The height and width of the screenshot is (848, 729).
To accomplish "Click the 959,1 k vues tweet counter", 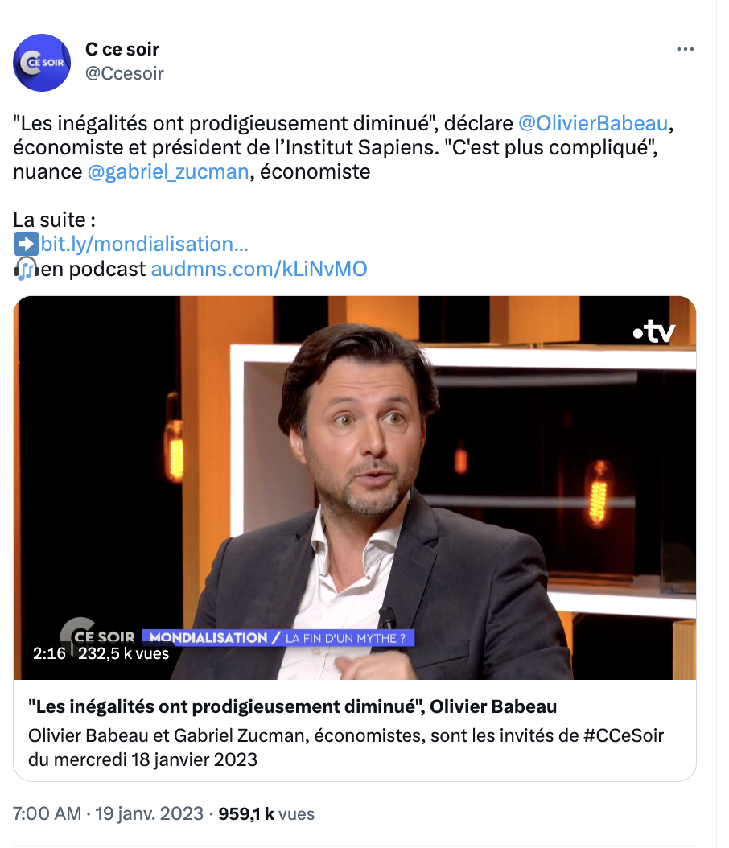I will [266, 814].
